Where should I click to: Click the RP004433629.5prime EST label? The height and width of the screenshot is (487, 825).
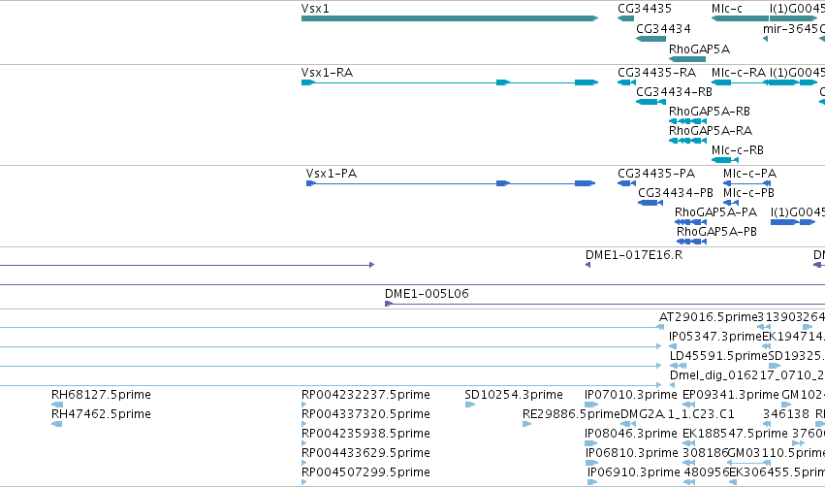coord(365,453)
